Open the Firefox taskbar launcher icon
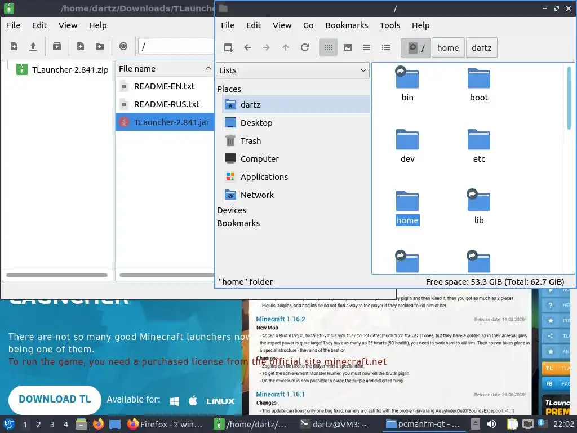This screenshot has height=433, width=577. click(98, 424)
